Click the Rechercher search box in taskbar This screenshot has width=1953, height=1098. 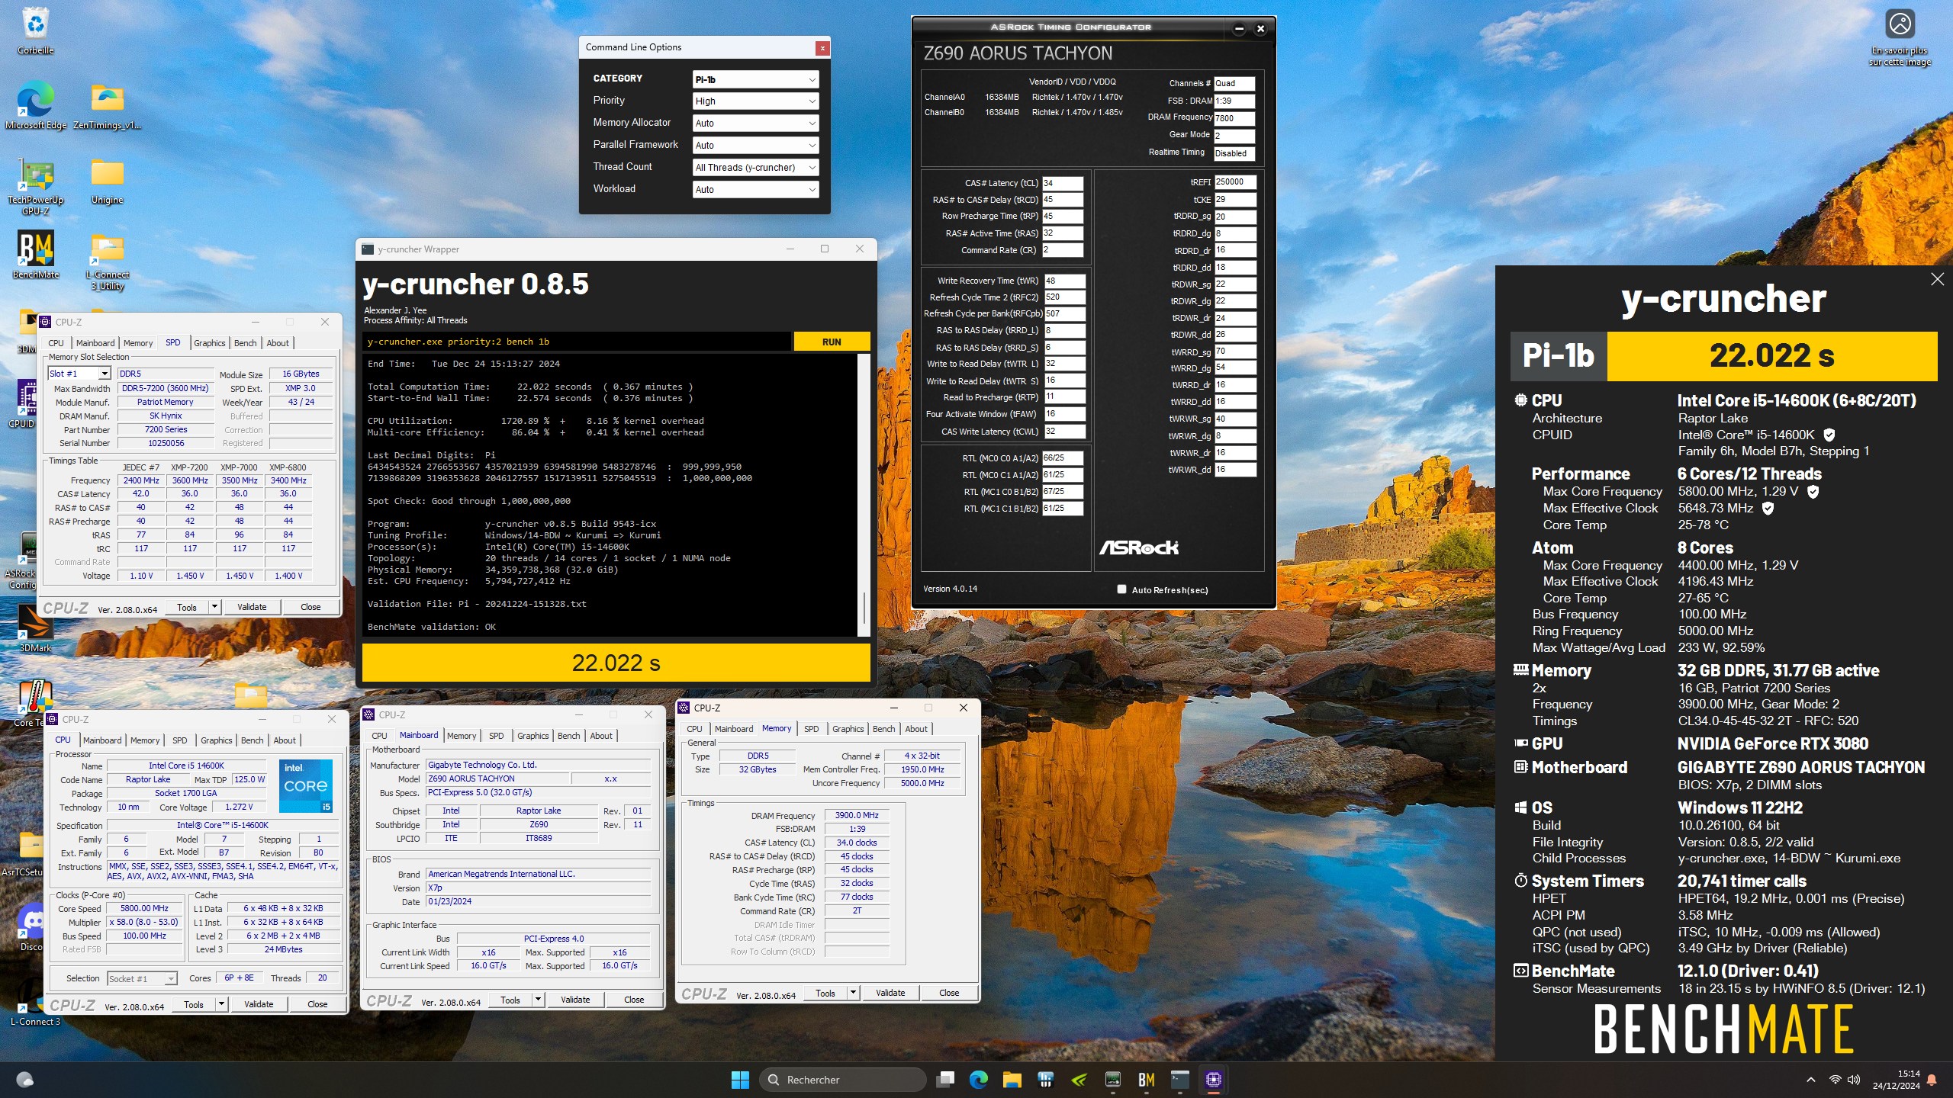coord(843,1079)
